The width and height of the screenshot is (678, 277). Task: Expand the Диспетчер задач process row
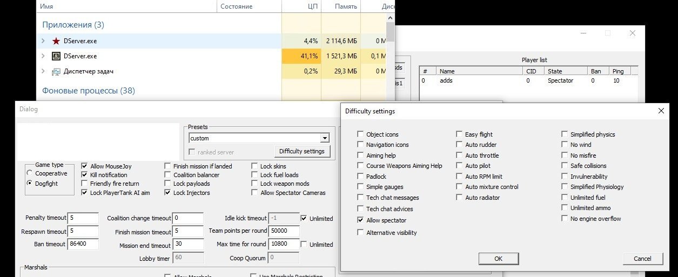[43, 71]
